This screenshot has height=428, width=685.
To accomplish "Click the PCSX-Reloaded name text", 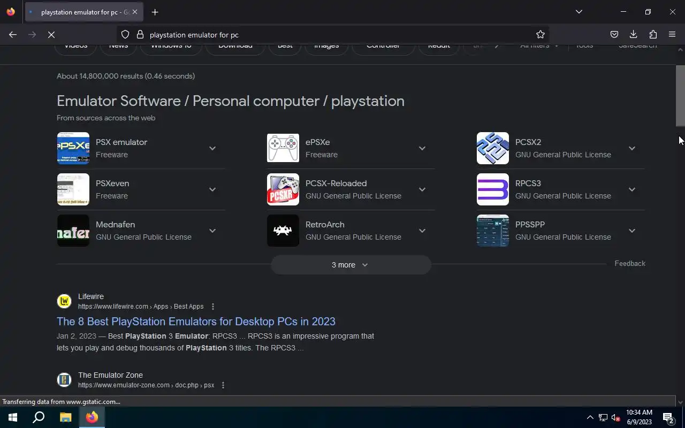I will pos(336,184).
